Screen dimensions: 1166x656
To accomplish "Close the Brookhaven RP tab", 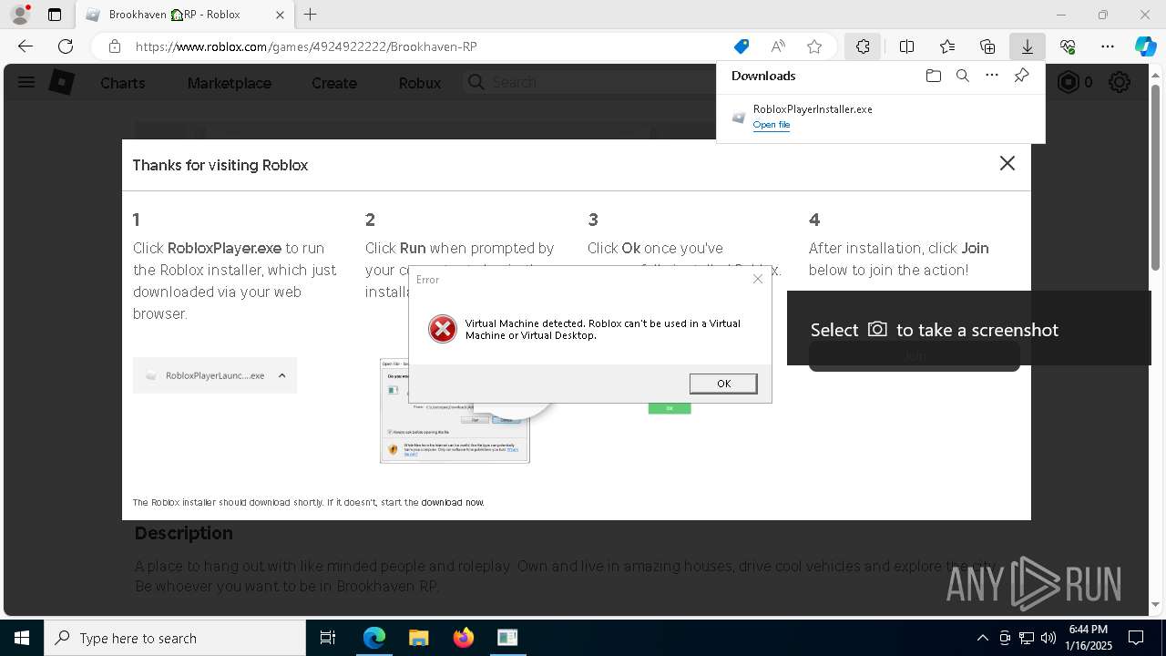I will (x=280, y=15).
